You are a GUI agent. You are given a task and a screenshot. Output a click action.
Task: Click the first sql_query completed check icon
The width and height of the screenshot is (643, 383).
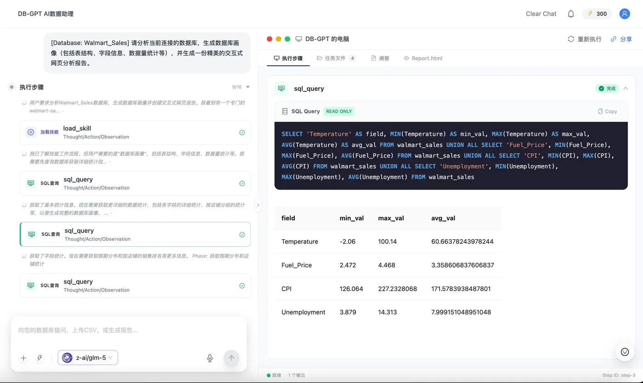click(x=242, y=183)
